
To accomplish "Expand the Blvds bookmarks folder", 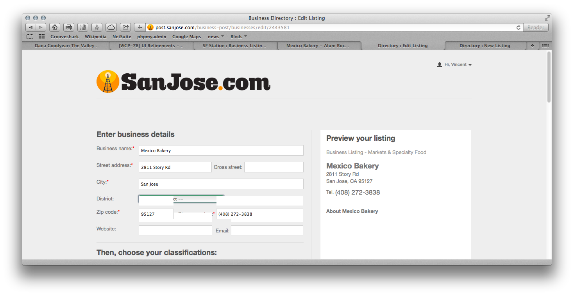I will tap(239, 37).
